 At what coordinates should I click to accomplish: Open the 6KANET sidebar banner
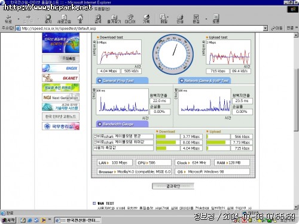60,78
